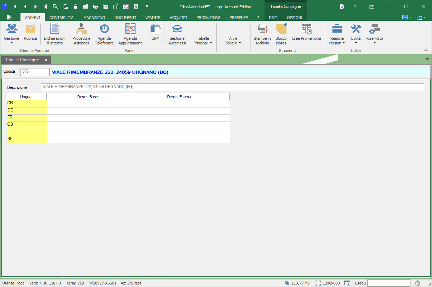Viewport: 432px width, 287px height.
Task: Open the DOCUMENTI ribbon tab
Action: pos(125,18)
